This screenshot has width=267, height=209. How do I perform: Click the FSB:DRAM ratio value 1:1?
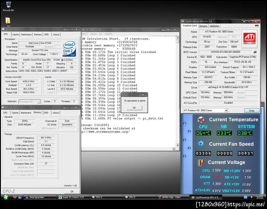[x=46, y=142]
